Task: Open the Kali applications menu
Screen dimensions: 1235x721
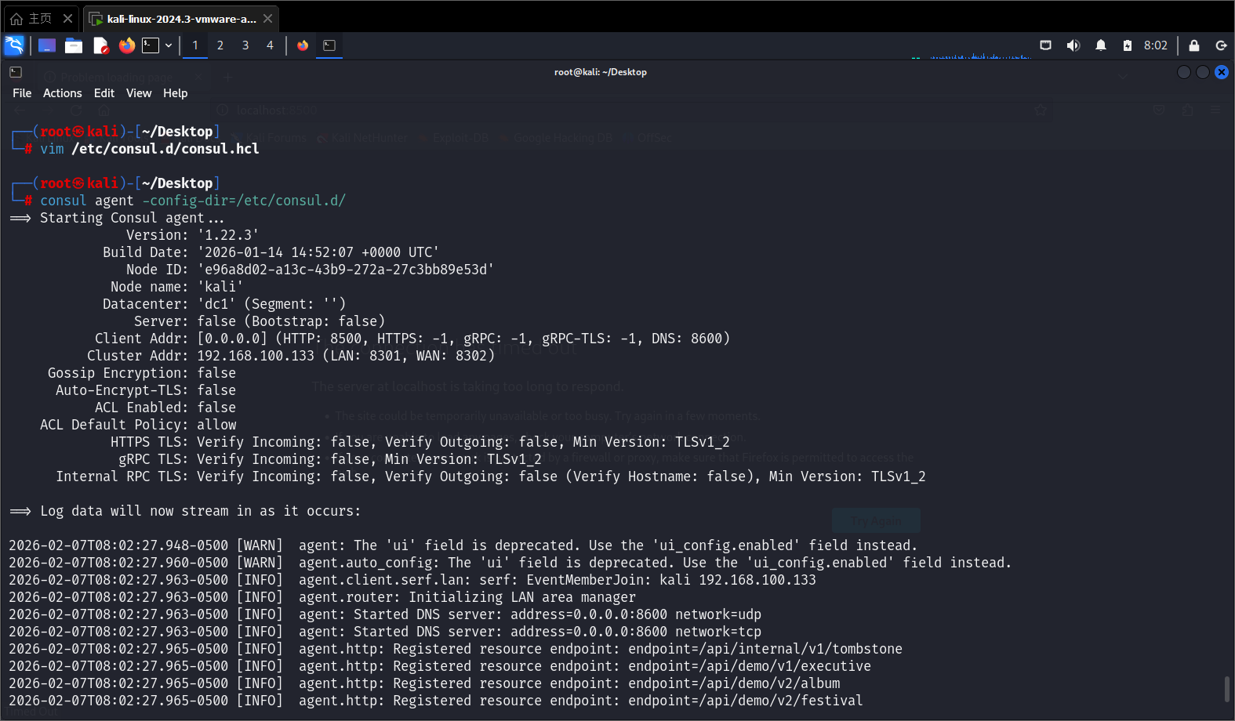Action: pos(14,45)
